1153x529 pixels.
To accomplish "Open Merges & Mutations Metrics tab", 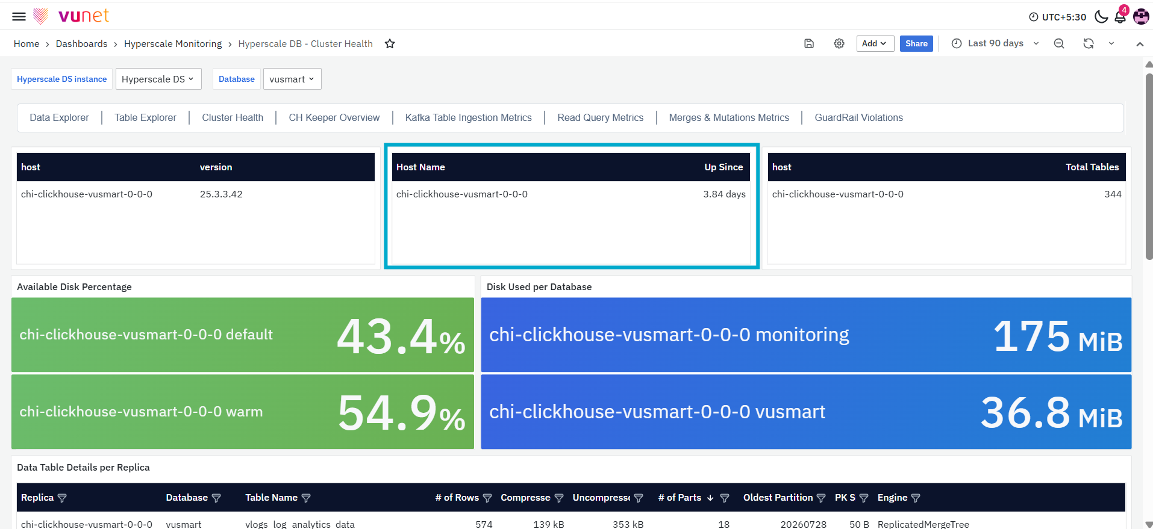I will pos(729,118).
